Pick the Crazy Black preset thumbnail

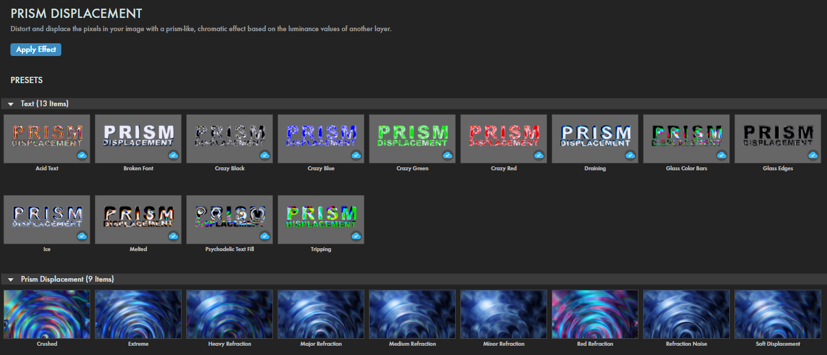click(x=230, y=139)
